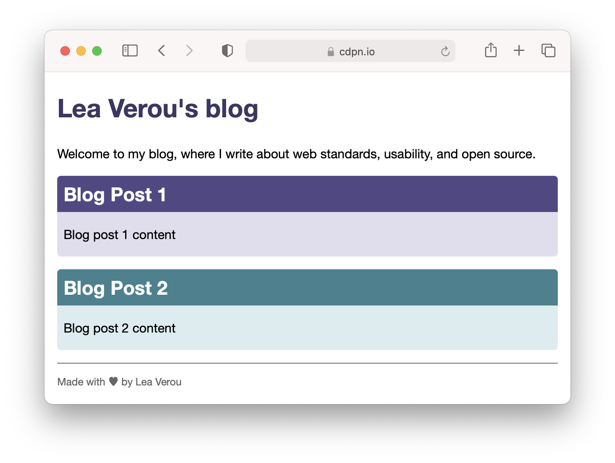Minimize the Safari window

click(81, 51)
